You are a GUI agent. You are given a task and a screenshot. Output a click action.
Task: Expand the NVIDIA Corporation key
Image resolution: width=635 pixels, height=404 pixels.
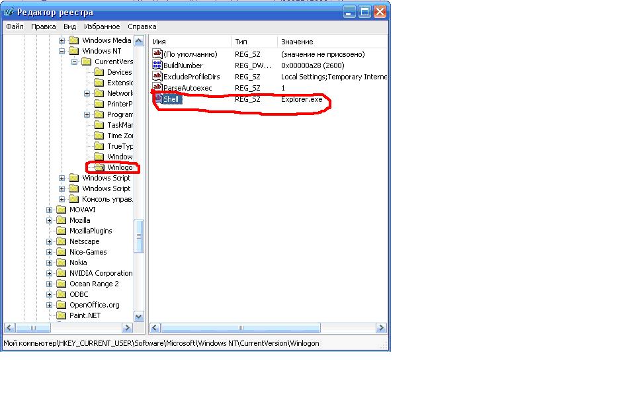coord(49,273)
